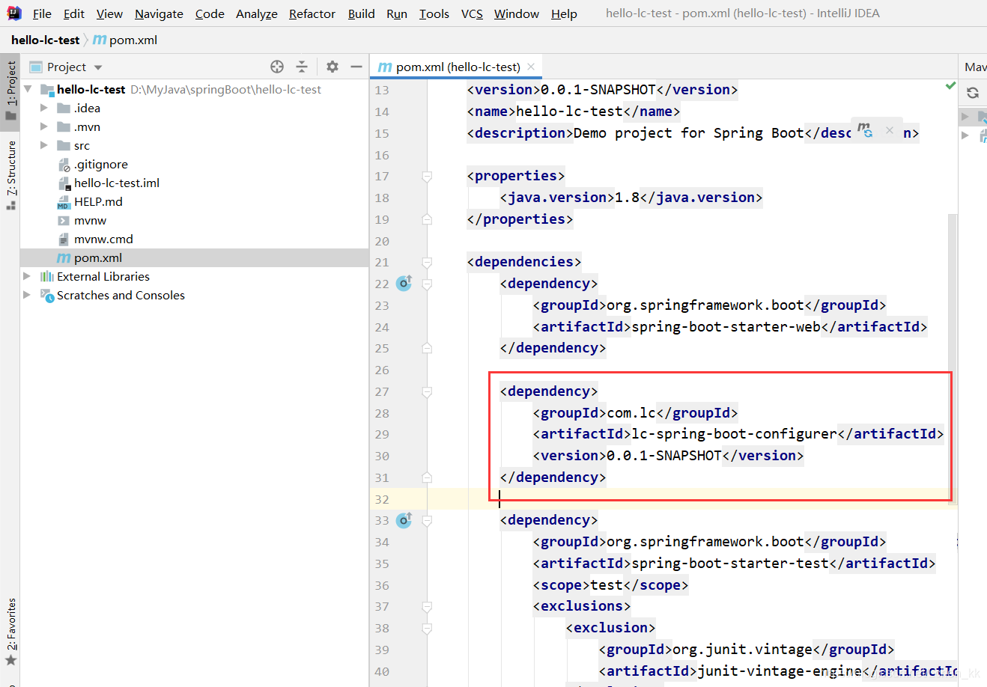This screenshot has width=987, height=687.
Task: Open the Analyze menu
Action: pyautogui.click(x=256, y=13)
